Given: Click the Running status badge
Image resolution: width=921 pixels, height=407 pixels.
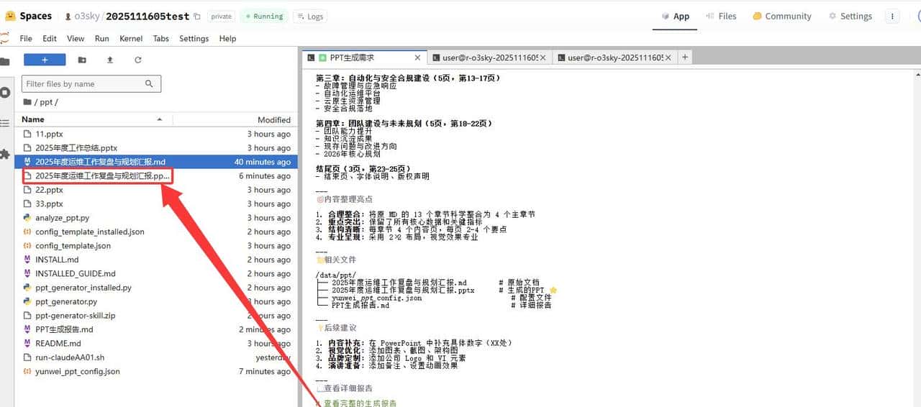Looking at the screenshot, I should (263, 17).
